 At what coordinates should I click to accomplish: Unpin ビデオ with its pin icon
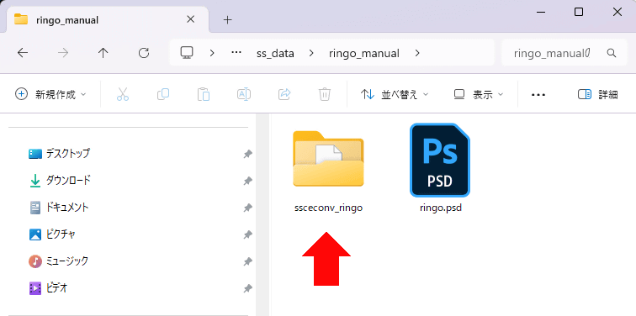247,288
